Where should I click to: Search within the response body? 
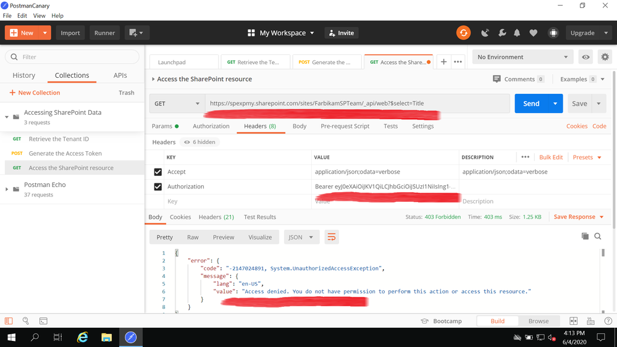coord(598,236)
